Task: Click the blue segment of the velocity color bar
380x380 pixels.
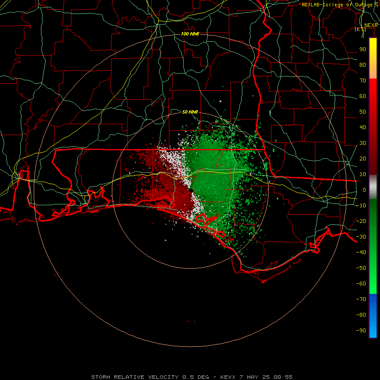Action: click(x=373, y=316)
